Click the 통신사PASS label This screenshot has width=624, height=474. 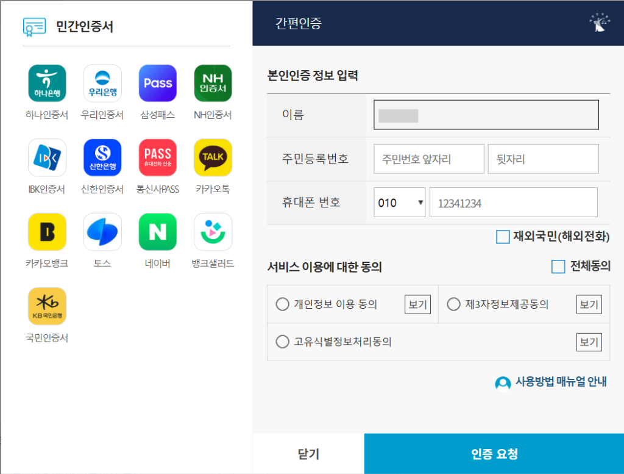tap(158, 189)
